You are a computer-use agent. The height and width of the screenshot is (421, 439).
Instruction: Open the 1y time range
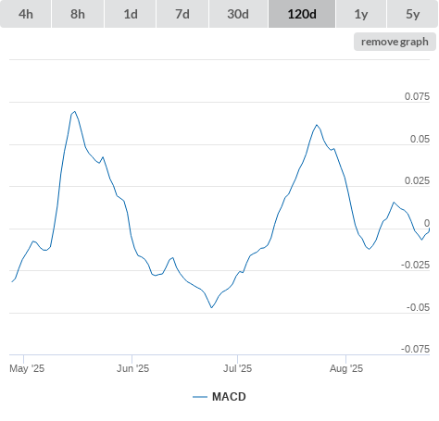tap(361, 14)
